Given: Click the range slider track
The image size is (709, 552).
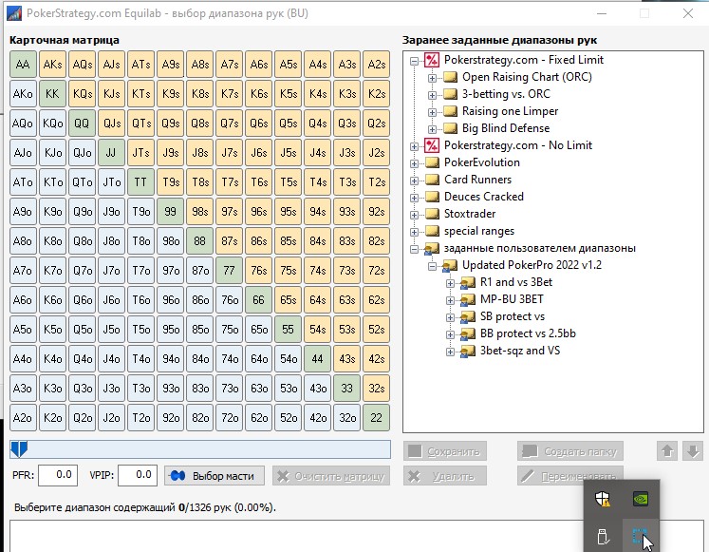Looking at the screenshot, I should point(200,449).
